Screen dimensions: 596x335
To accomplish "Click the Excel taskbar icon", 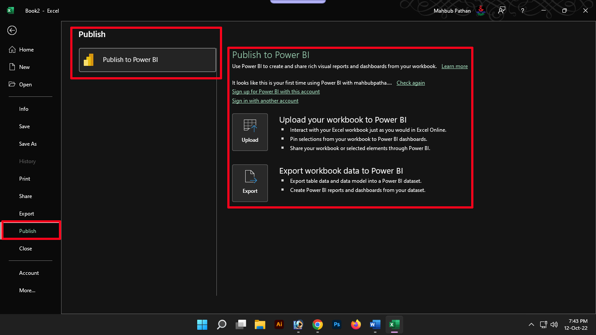I will point(394,325).
